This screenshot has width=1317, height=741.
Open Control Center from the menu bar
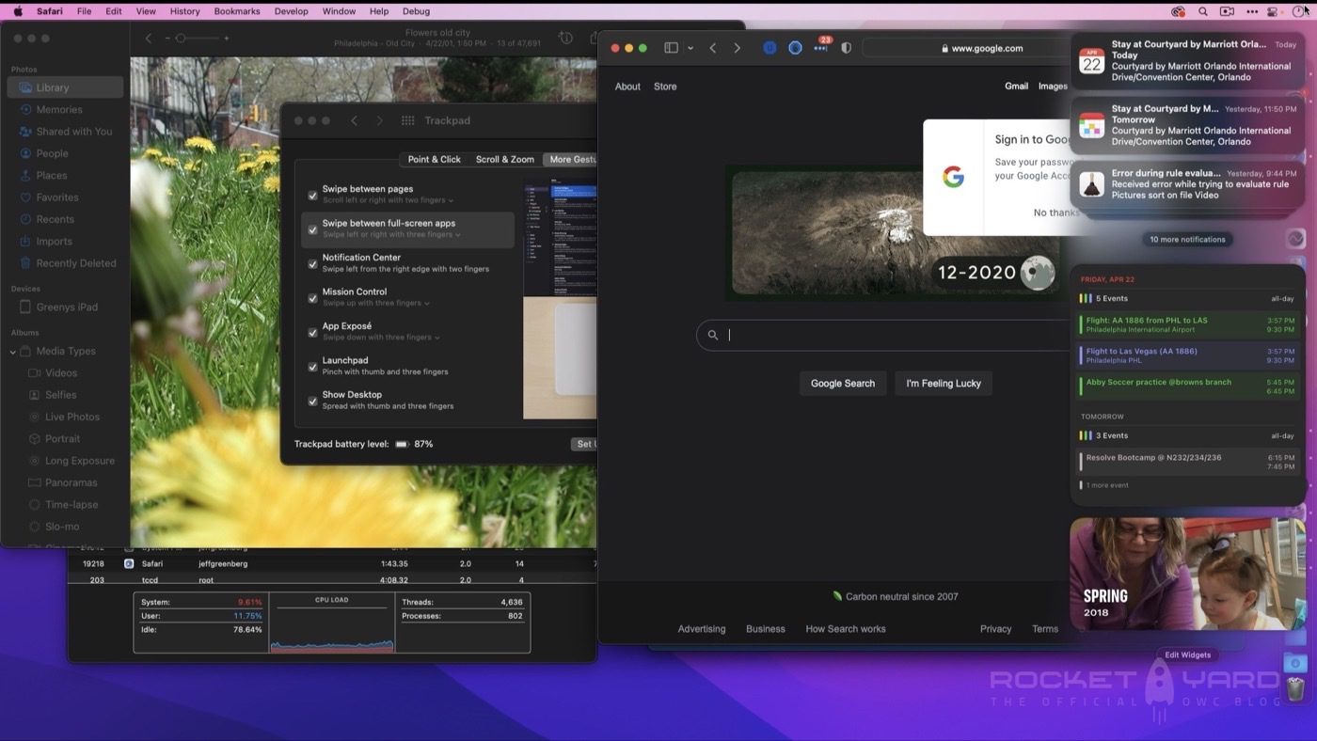click(x=1273, y=11)
